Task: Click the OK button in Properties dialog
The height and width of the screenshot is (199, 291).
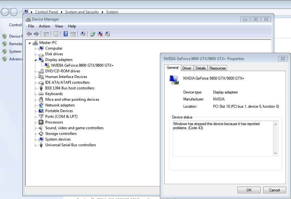Action: [x=249, y=190]
